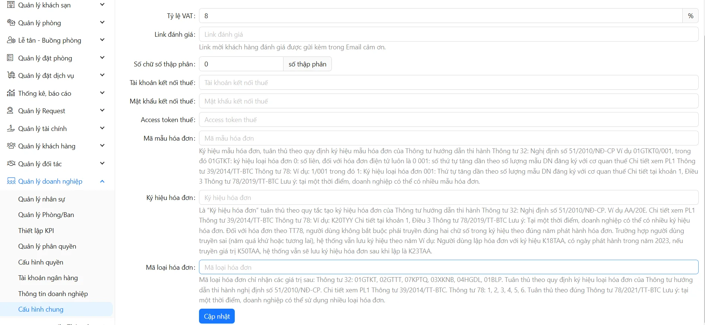Open Quản lý nhân sự submenu item
Image resolution: width=705 pixels, height=325 pixels.
42,199
